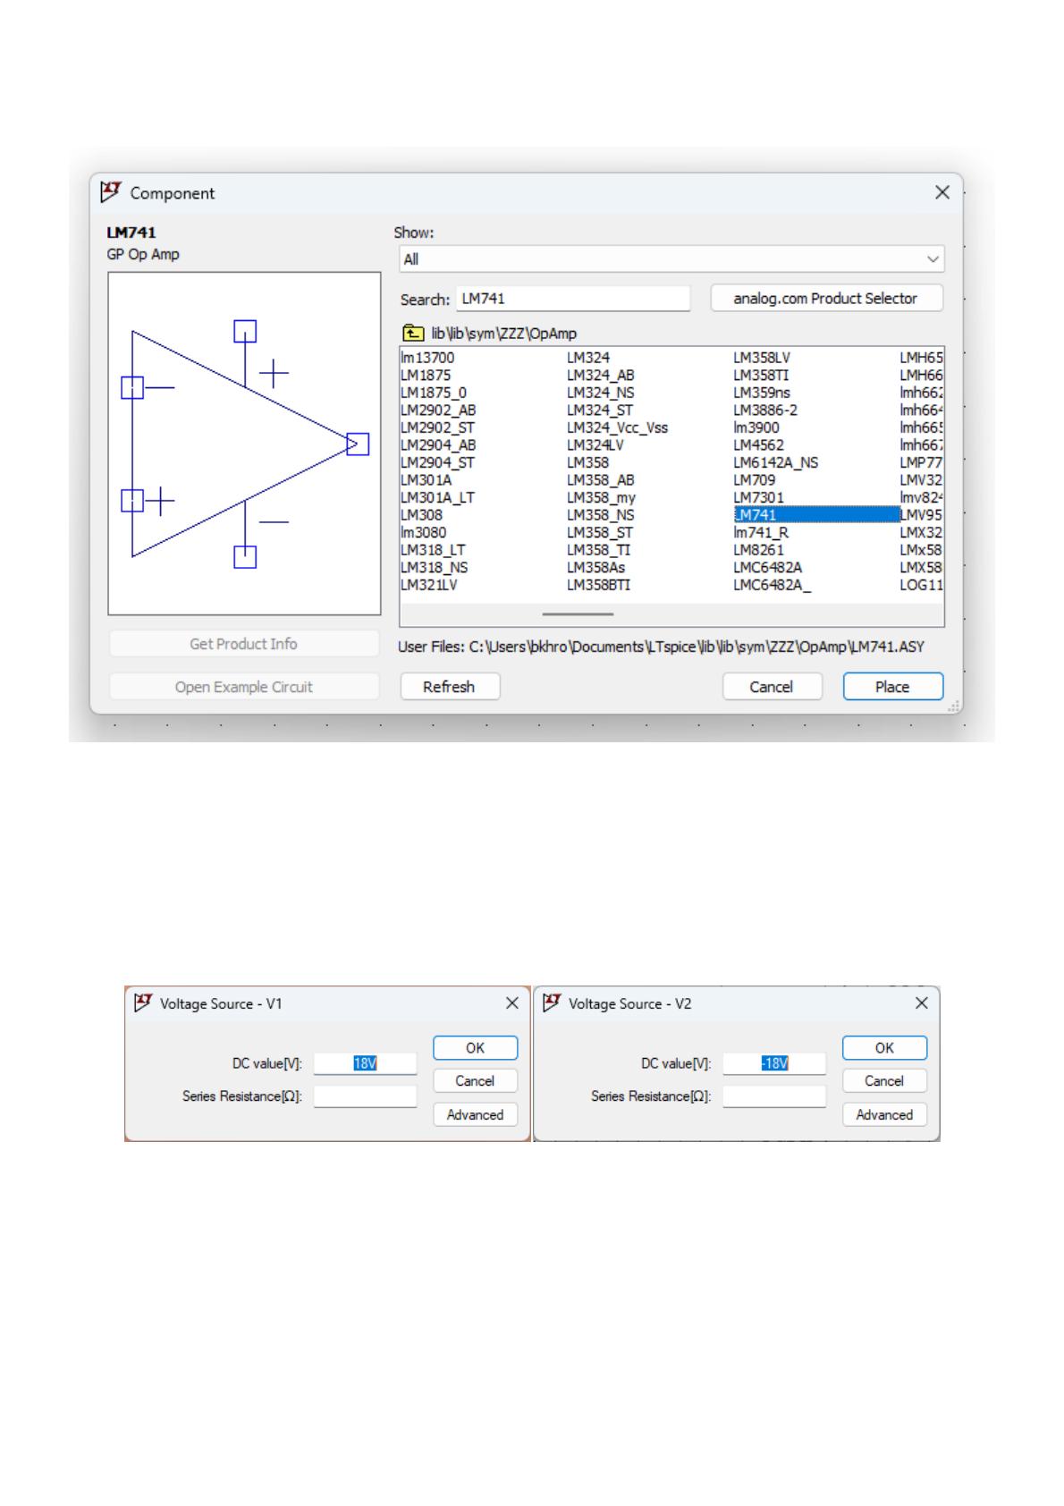Click V1 Series Resistance input field

pos(365,1096)
